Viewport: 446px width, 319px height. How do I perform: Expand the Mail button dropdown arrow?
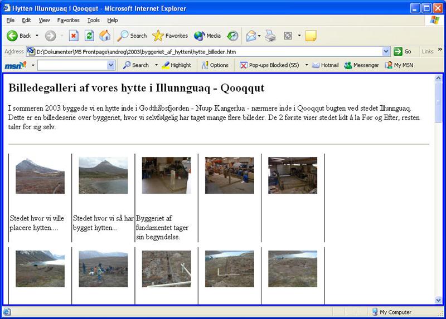[x=259, y=36]
